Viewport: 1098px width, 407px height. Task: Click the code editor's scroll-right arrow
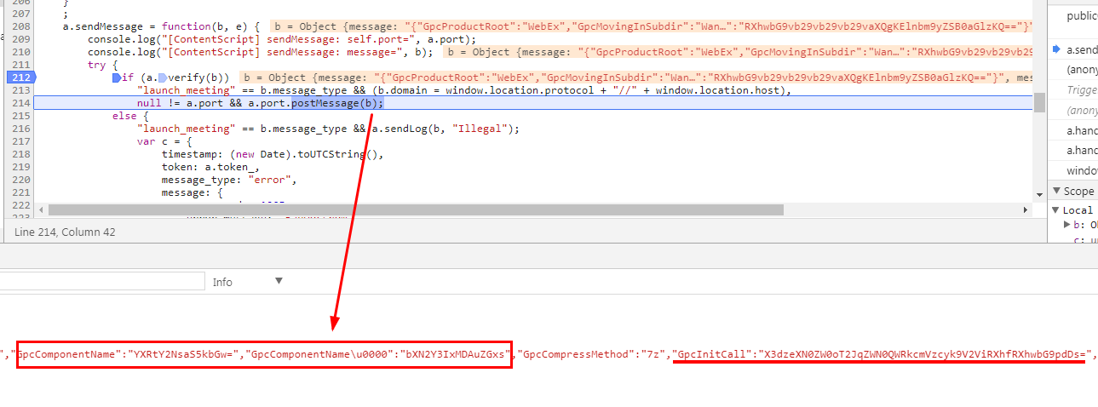1026,209
